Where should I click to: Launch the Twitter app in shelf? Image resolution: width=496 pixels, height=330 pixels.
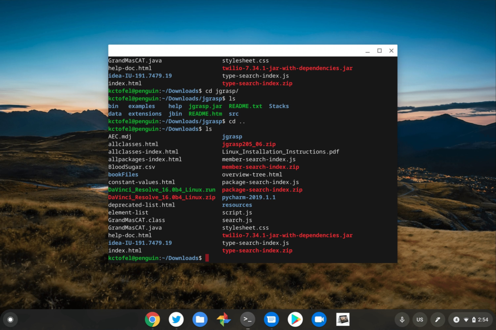click(x=176, y=319)
